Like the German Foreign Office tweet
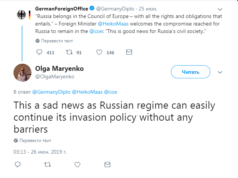238x178 pixels. pos(99,52)
